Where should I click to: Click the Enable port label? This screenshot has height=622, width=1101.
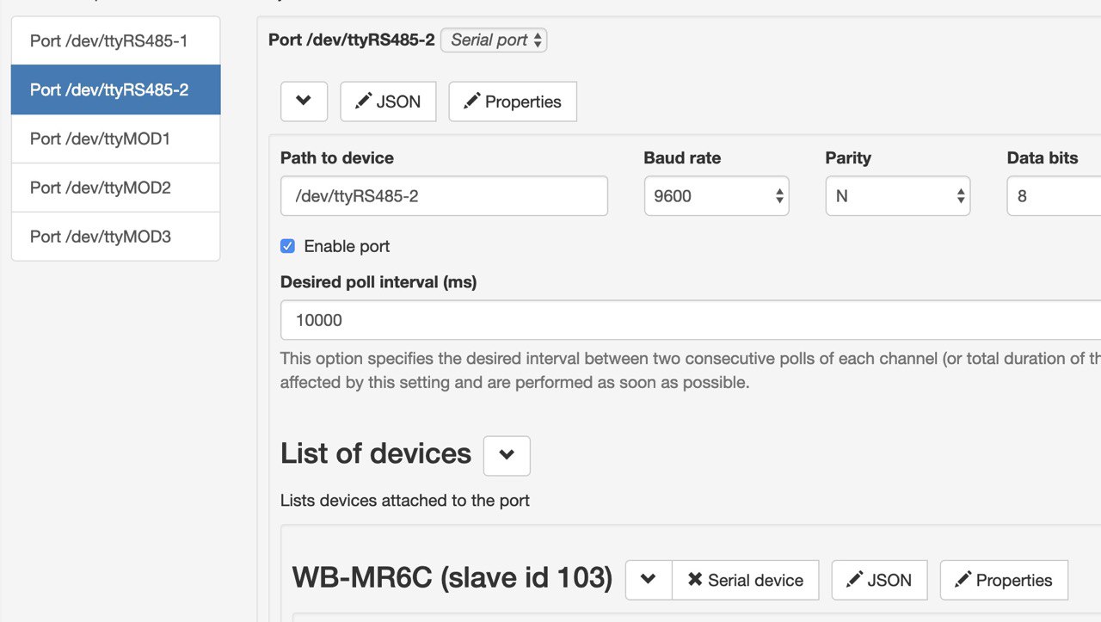coord(347,246)
